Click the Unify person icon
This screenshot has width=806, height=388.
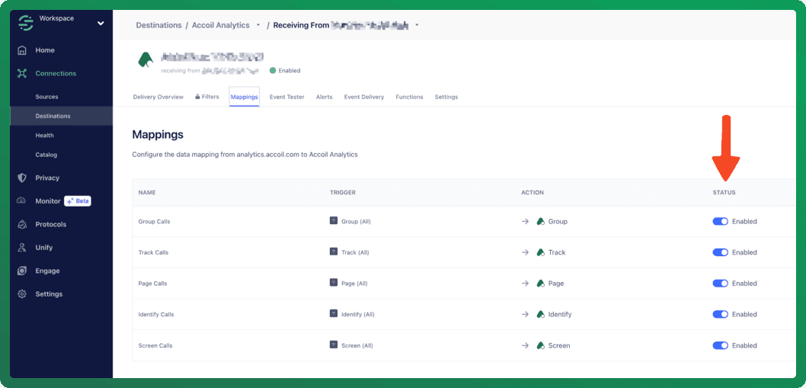(x=21, y=248)
